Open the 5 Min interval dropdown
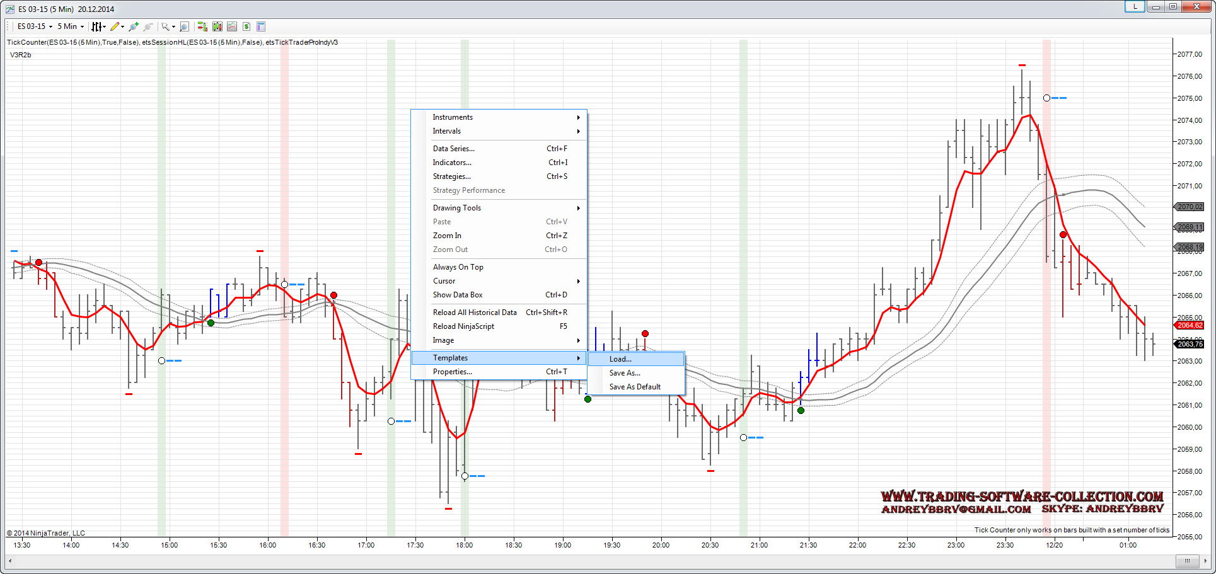Viewport: 1216px width, 574px height. point(71,26)
